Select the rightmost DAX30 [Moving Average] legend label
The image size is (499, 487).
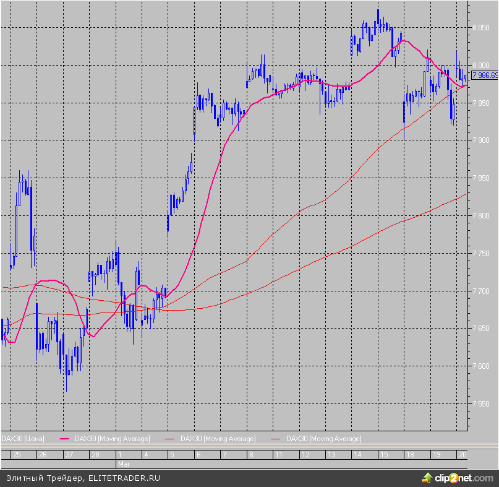point(323,439)
